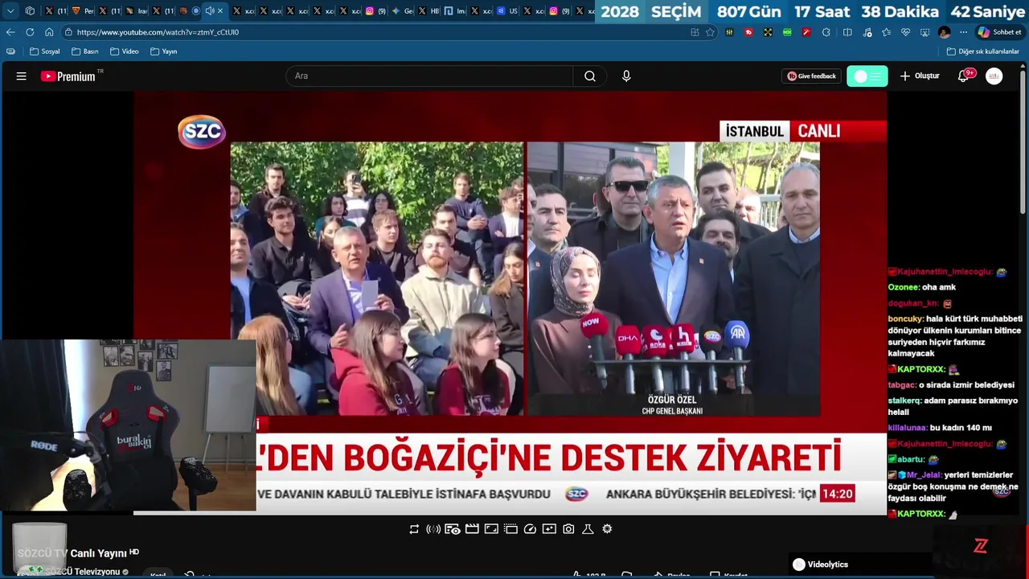This screenshot has height=579, width=1029.
Task: Click the YouTube search input field
Action: tap(429, 76)
